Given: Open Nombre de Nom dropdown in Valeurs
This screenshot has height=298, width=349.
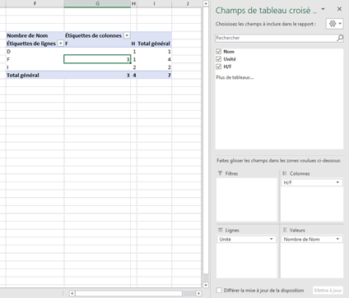Looking at the screenshot, I should pos(337,239).
